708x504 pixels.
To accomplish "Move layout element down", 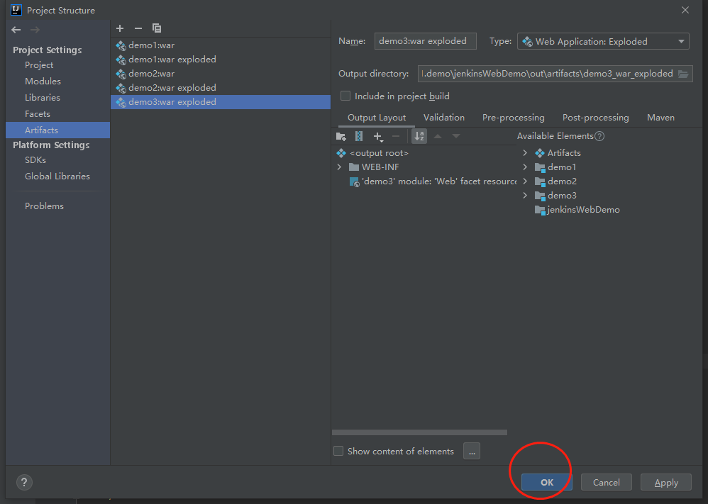I will (456, 136).
